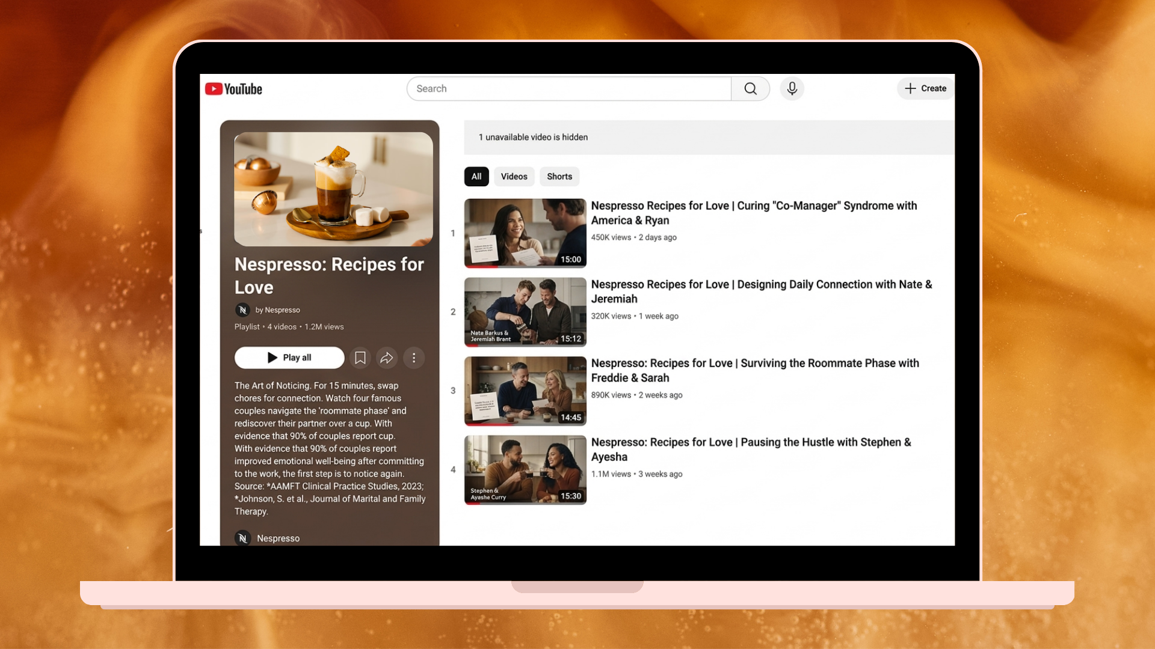Click the Create button

[x=925, y=88]
